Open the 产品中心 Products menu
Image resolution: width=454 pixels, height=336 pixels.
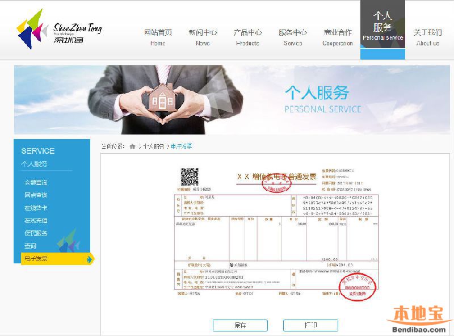(247, 37)
